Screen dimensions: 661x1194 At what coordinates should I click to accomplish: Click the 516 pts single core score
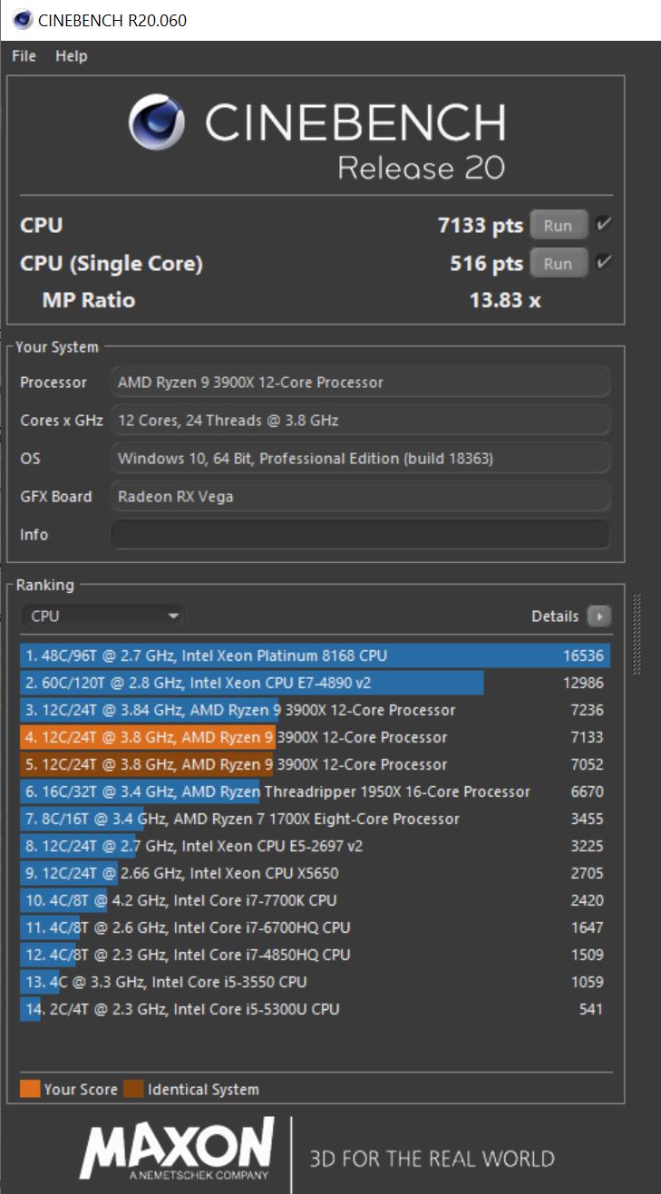[486, 264]
